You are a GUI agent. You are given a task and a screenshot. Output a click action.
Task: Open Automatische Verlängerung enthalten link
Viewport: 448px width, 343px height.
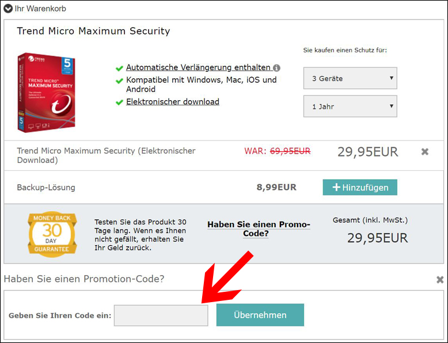point(198,67)
